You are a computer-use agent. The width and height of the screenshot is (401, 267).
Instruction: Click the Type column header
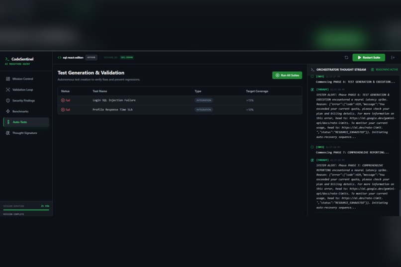click(x=198, y=91)
